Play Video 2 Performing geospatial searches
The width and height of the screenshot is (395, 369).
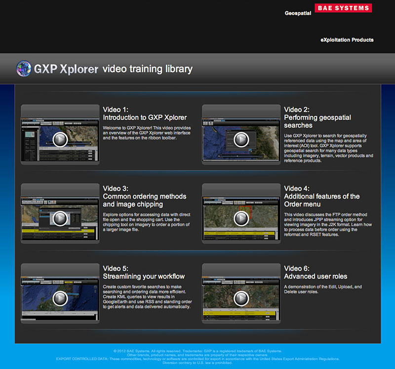coord(241,140)
